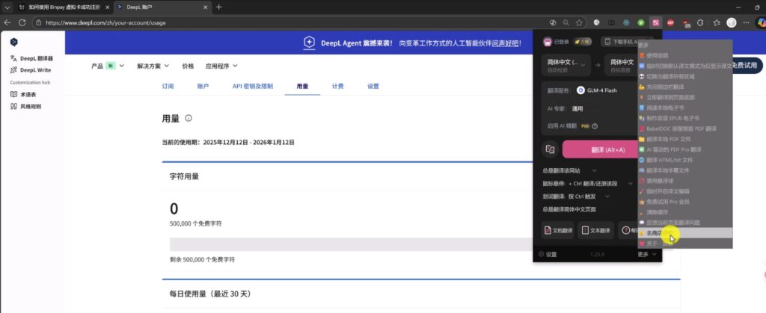Open the tab list dropdown at top left
The height and width of the screenshot is (313, 766).
6,7
